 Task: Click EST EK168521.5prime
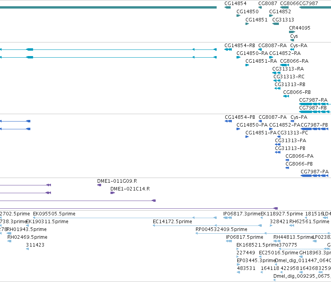click(x=257, y=245)
